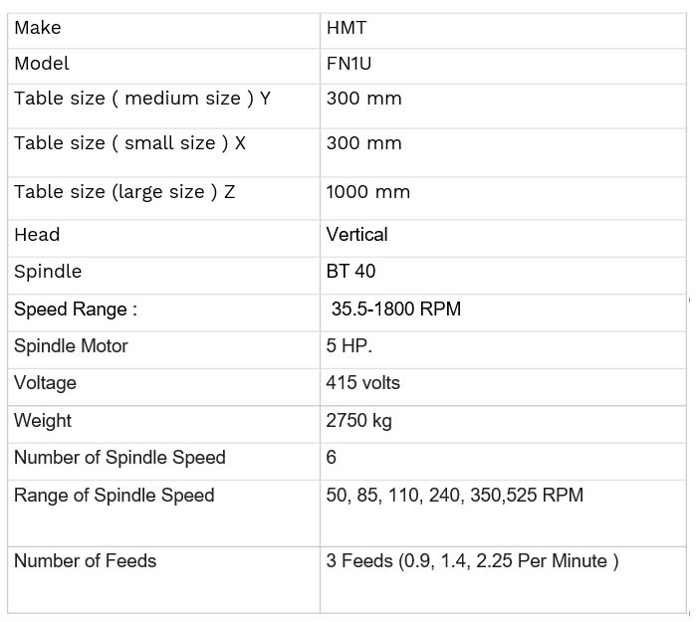Image resolution: width=696 pixels, height=622 pixels.
Task: Select the 3 Feeds per minute text
Action: coord(472,561)
